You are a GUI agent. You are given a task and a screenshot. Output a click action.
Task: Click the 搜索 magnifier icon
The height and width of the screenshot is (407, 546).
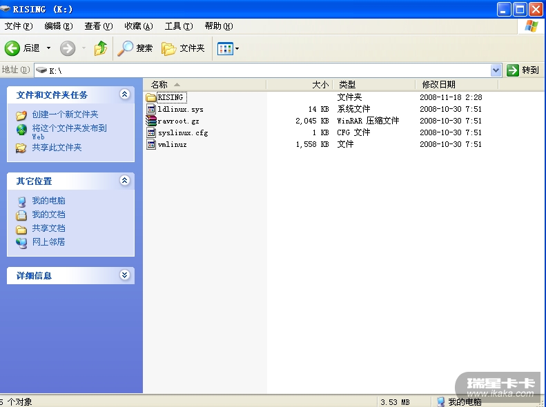[126, 48]
